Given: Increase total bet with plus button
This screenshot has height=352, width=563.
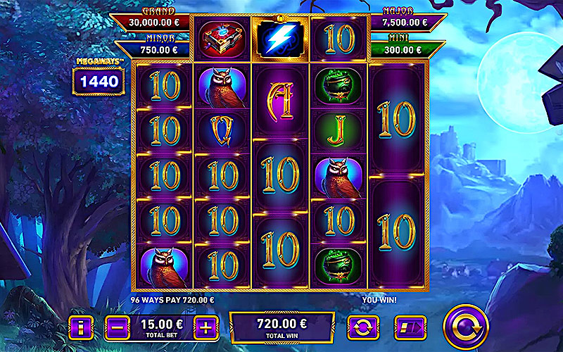Looking at the screenshot, I should [206, 327].
